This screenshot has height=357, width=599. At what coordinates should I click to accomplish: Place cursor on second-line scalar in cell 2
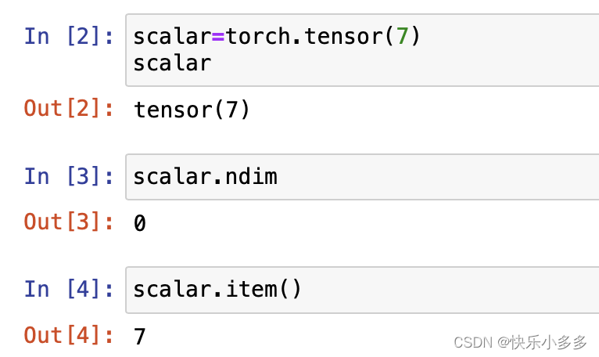click(x=172, y=63)
